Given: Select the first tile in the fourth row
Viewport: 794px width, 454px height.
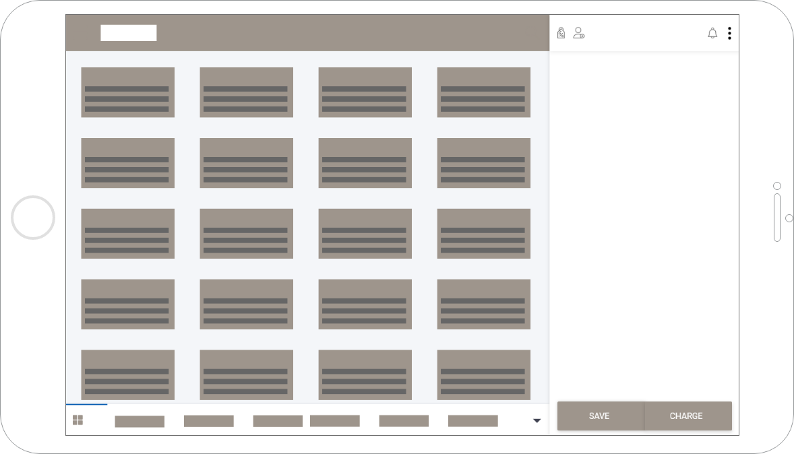Looking at the screenshot, I should (x=128, y=304).
